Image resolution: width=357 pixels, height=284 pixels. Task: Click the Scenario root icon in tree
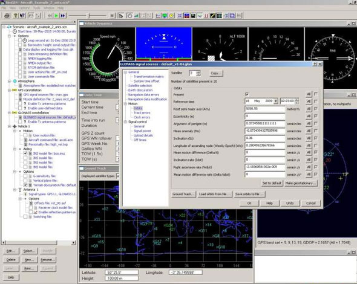9,27
